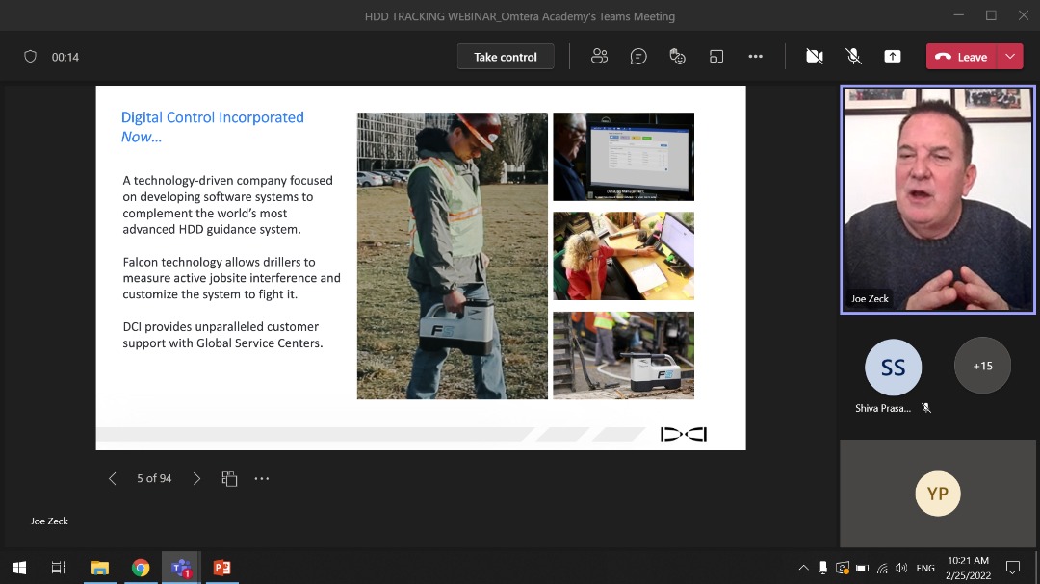Click the meeting timer showing 00:14

pos(65,57)
